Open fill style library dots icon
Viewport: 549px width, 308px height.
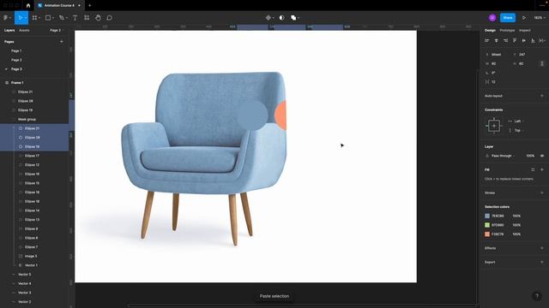533,169
